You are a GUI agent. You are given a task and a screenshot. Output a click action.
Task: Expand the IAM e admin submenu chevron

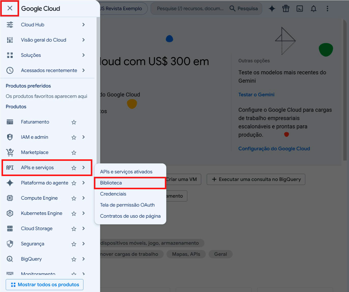(83, 137)
